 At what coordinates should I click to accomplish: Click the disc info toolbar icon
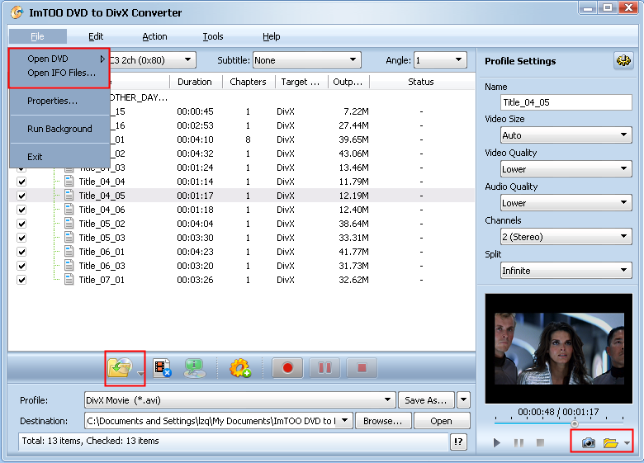click(x=194, y=368)
